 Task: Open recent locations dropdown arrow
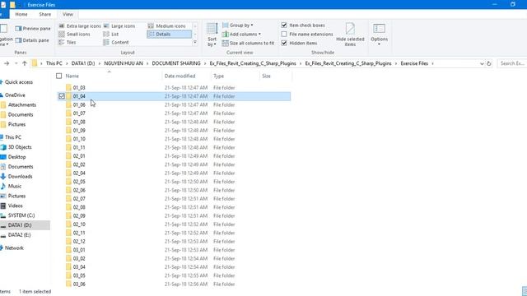pyautogui.click(x=16, y=63)
